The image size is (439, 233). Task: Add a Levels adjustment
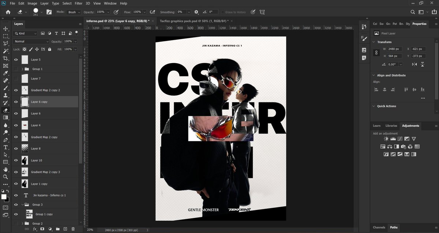pos(393,139)
